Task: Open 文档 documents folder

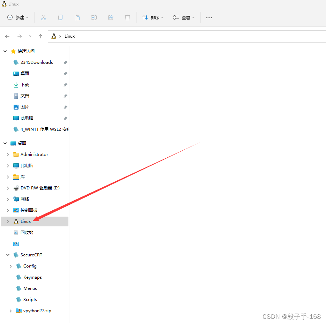Action: click(x=25, y=96)
